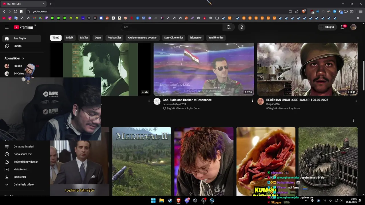Open the X (Twitter) bookmark
365x205 pixels.
click(x=95, y=18)
